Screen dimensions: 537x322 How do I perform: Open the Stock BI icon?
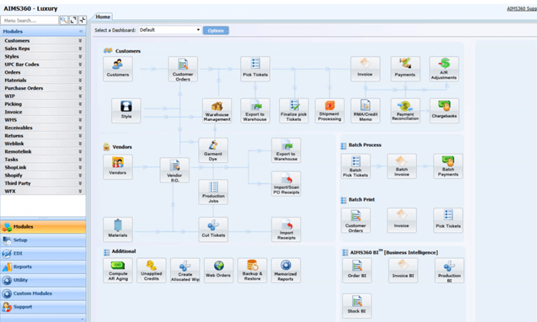(357, 306)
